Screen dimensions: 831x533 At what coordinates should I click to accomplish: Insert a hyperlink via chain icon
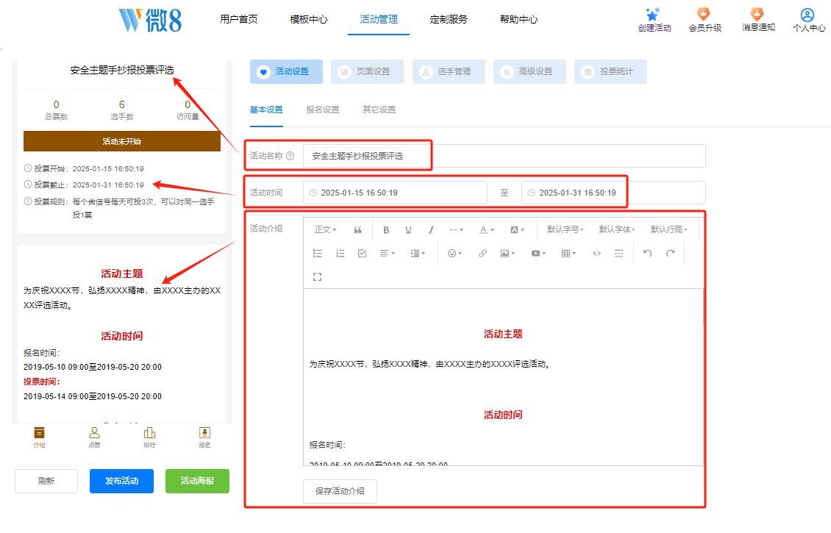tap(482, 253)
